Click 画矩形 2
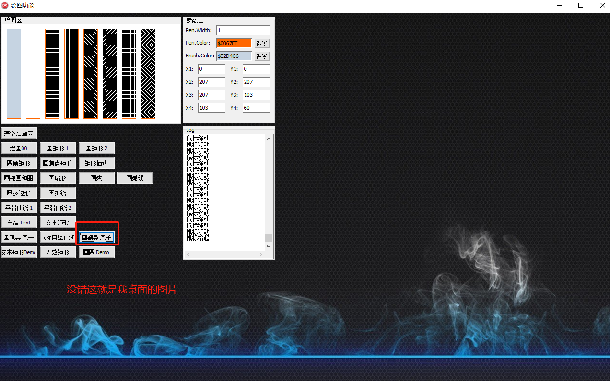This screenshot has height=381, width=610. (x=96, y=148)
